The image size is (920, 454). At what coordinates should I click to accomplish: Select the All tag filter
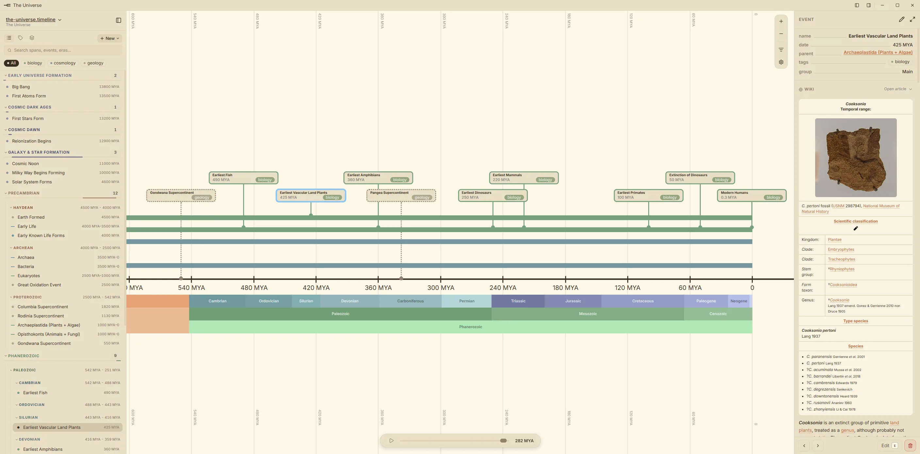(x=11, y=63)
